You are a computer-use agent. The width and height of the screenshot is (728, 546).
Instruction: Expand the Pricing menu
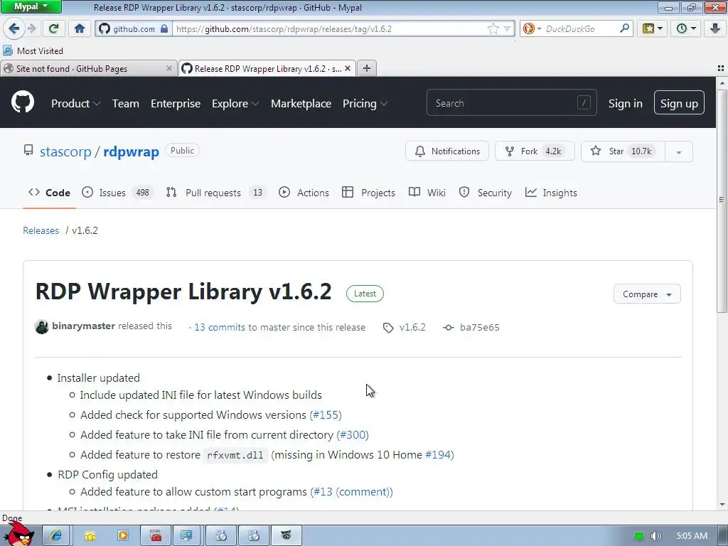click(365, 104)
